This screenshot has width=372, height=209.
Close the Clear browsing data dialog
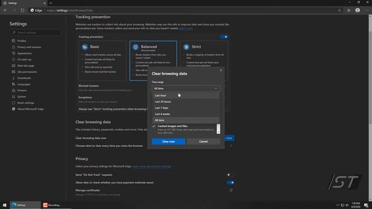pyautogui.click(x=221, y=70)
